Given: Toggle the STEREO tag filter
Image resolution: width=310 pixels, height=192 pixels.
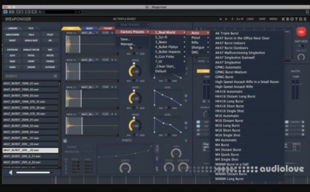Looking at the screenshot, I should 50,61.
